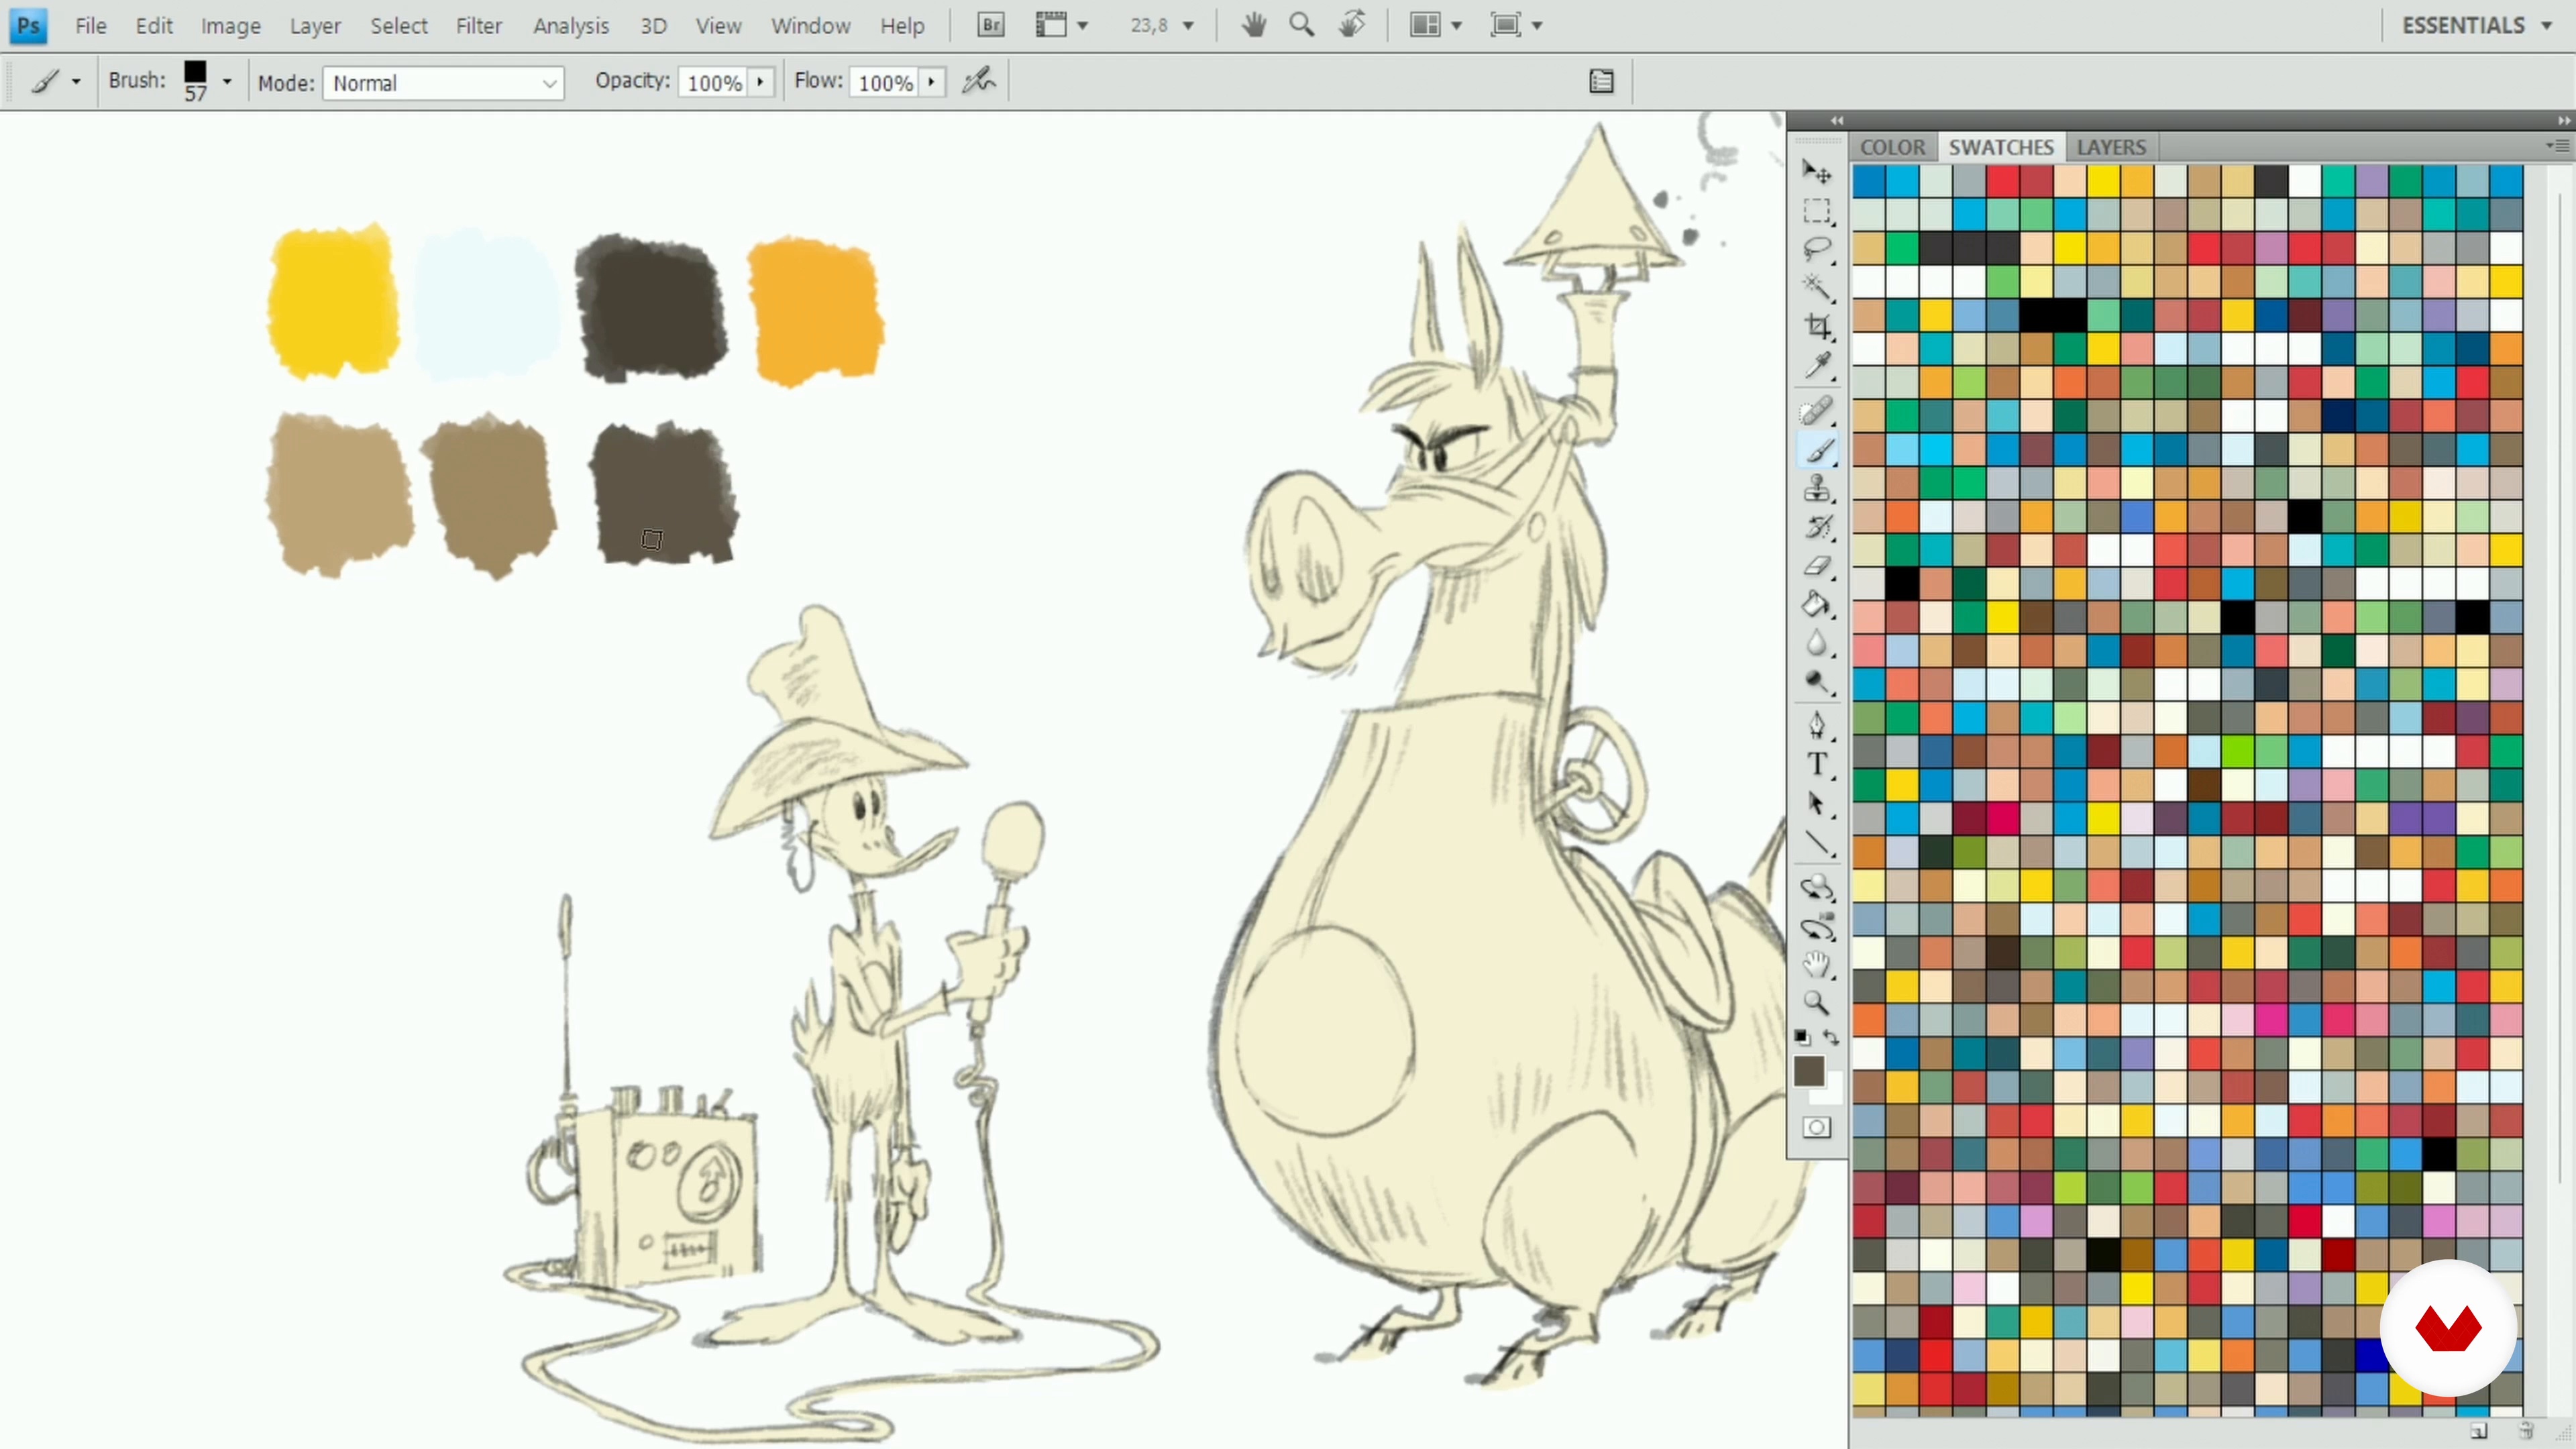The image size is (2576, 1449).
Task: Open the Layer menu
Action: tap(315, 26)
